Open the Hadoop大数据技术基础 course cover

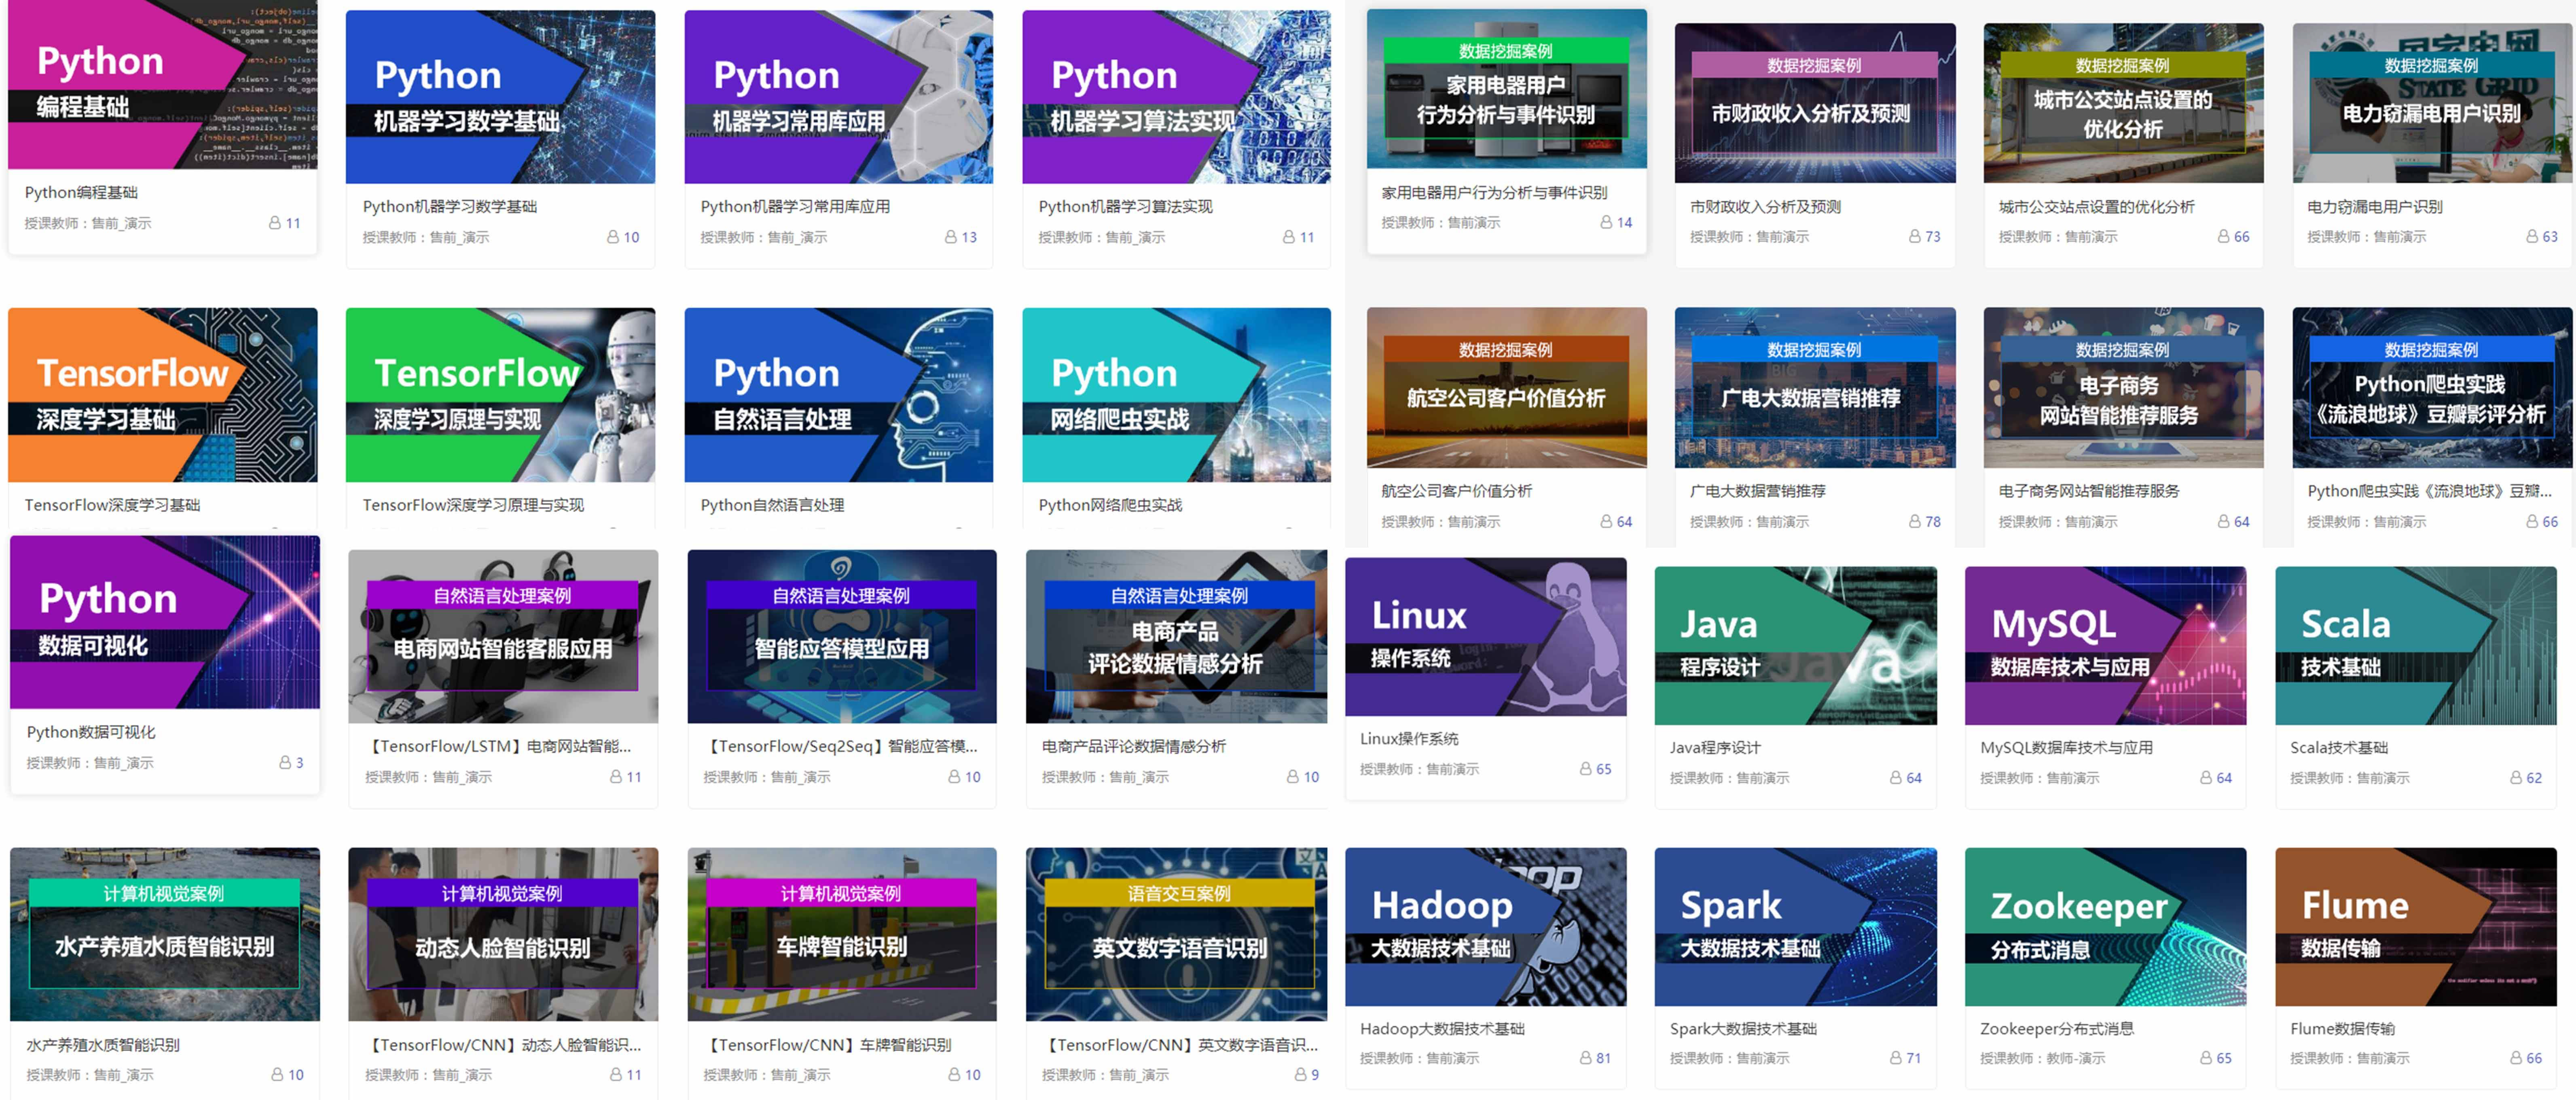point(1485,927)
